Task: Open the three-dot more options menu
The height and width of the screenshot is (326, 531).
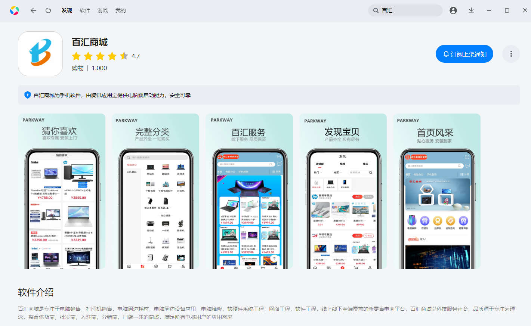Action: pyautogui.click(x=511, y=54)
